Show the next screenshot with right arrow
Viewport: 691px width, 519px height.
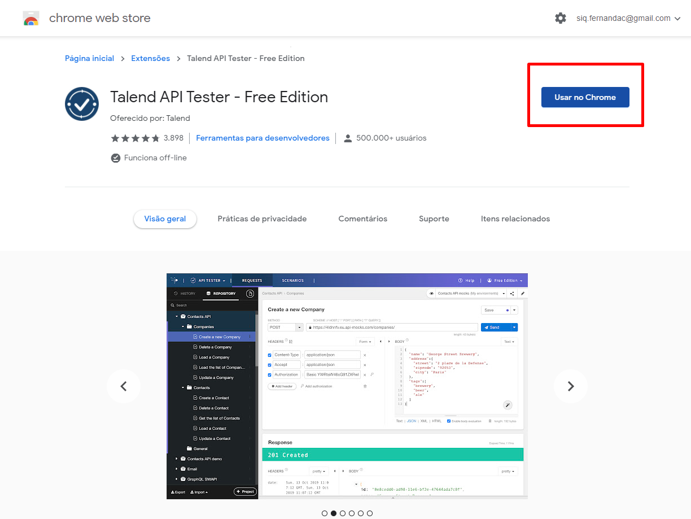click(x=571, y=386)
